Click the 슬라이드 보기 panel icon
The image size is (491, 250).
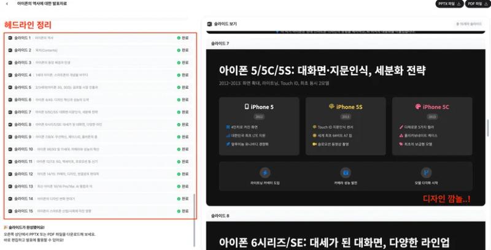(209, 24)
